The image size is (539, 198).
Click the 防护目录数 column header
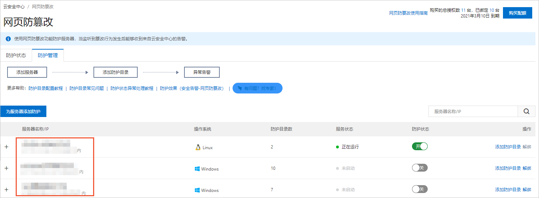(281, 129)
